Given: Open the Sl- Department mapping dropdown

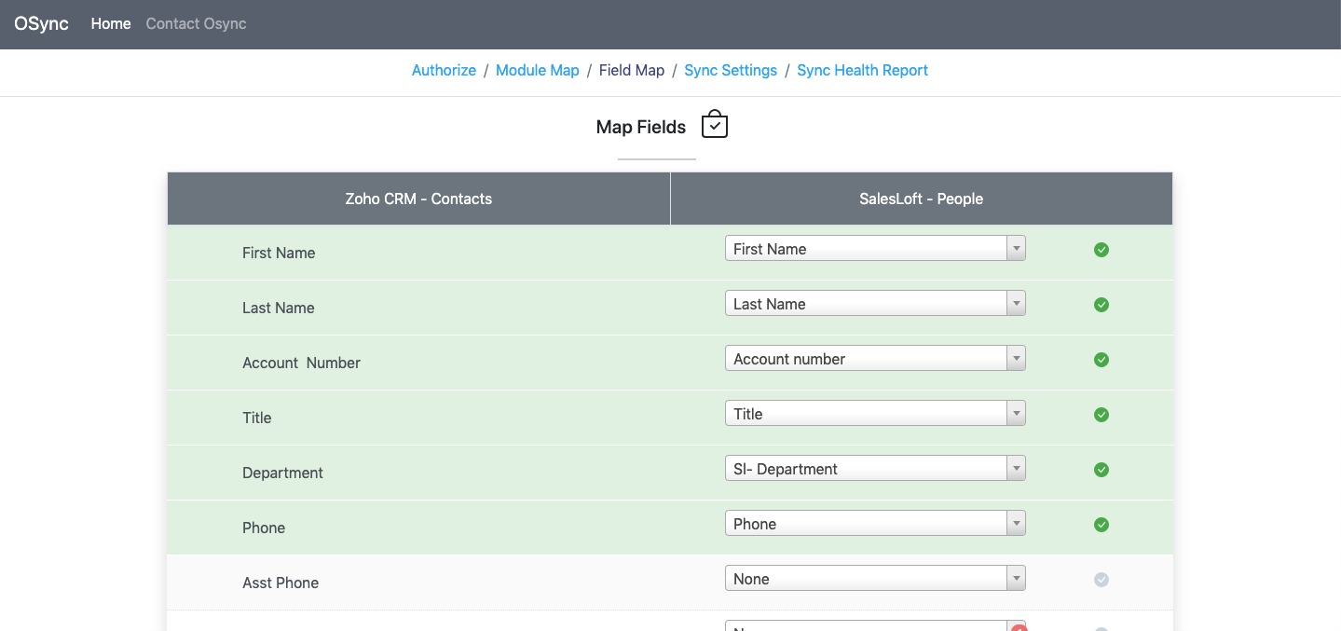Looking at the screenshot, I should pyautogui.click(x=875, y=468).
